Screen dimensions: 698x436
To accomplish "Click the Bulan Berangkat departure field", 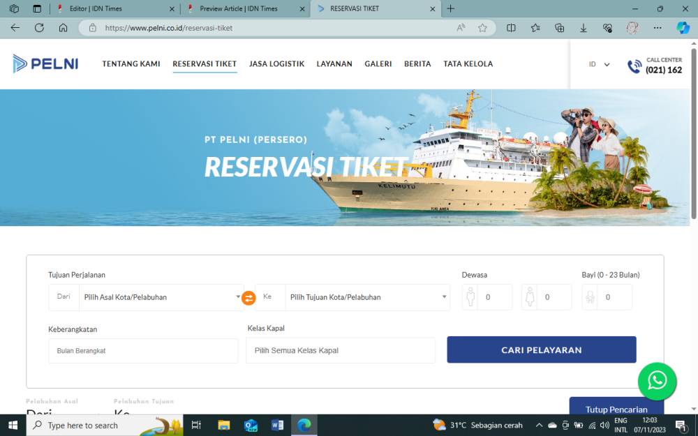I will click(143, 351).
